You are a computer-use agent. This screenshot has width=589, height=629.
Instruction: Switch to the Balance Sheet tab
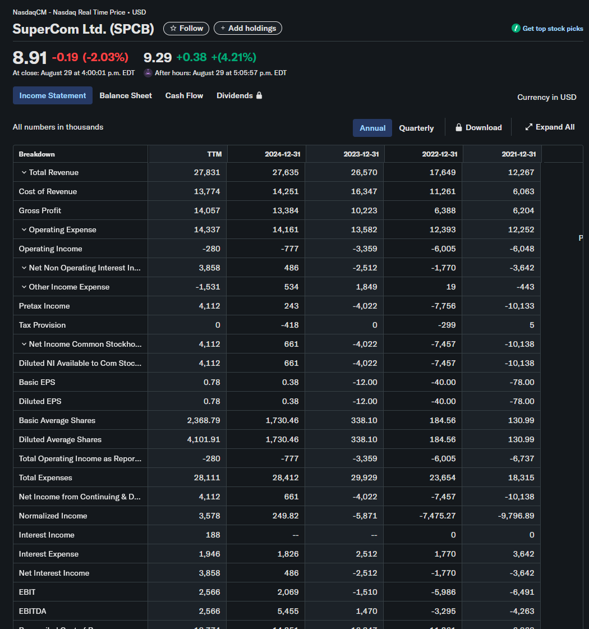point(126,95)
